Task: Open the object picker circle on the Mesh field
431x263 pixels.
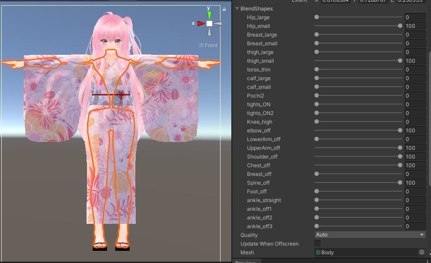Action: 421,252
